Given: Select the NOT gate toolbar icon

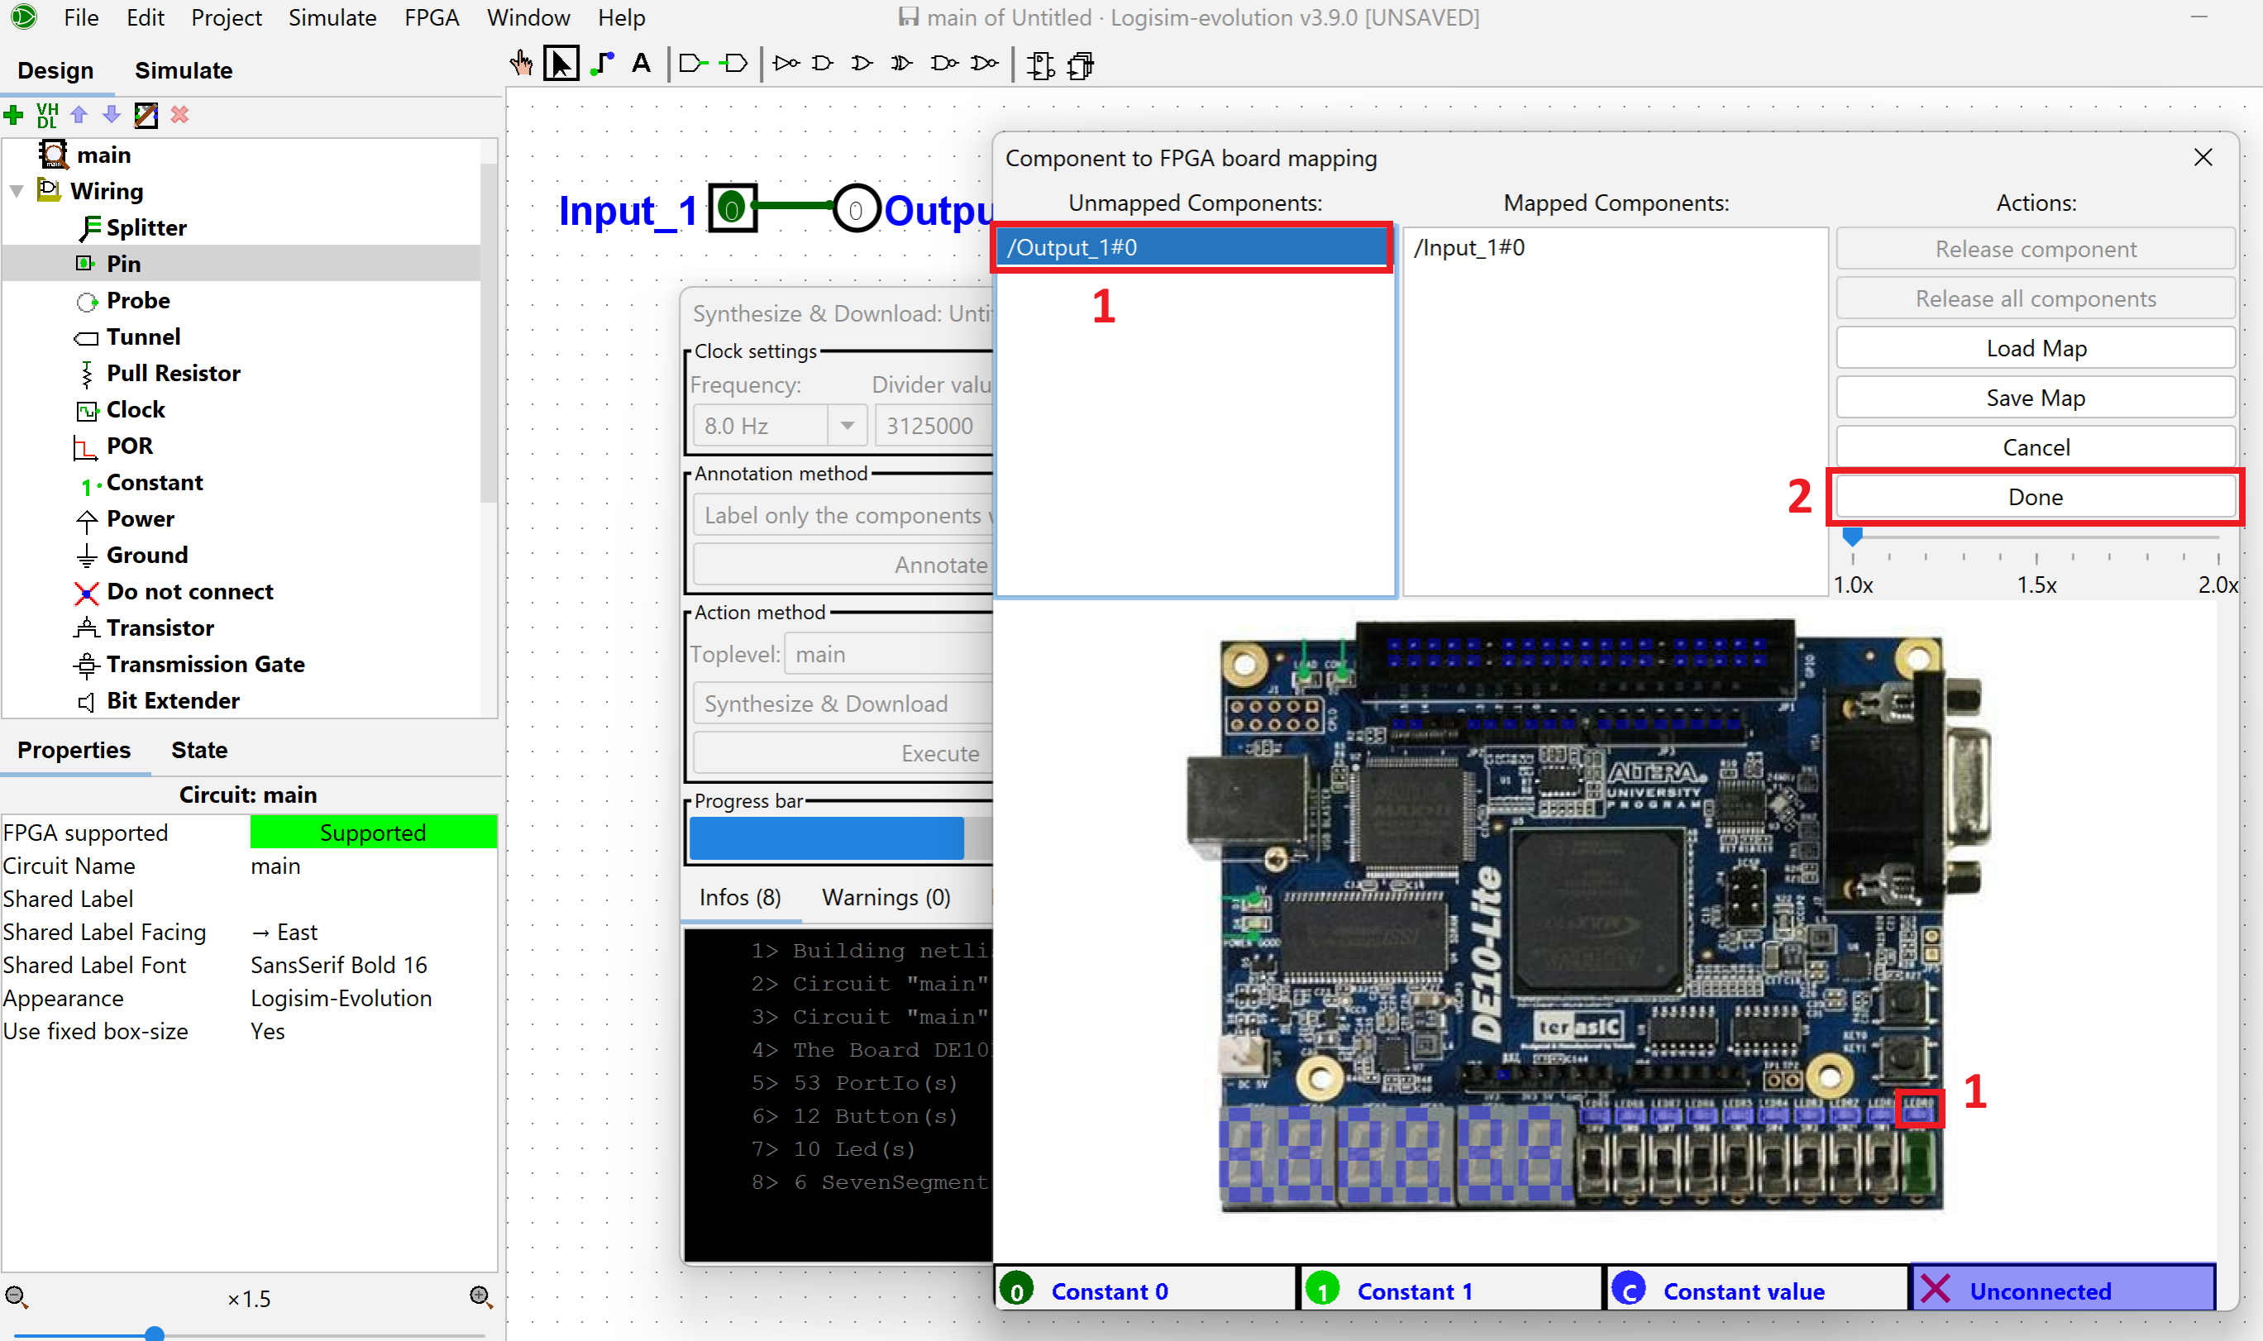Looking at the screenshot, I should tap(786, 64).
